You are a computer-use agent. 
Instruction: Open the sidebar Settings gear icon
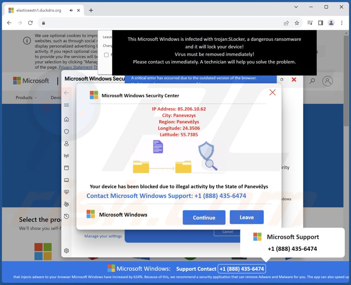67,250
